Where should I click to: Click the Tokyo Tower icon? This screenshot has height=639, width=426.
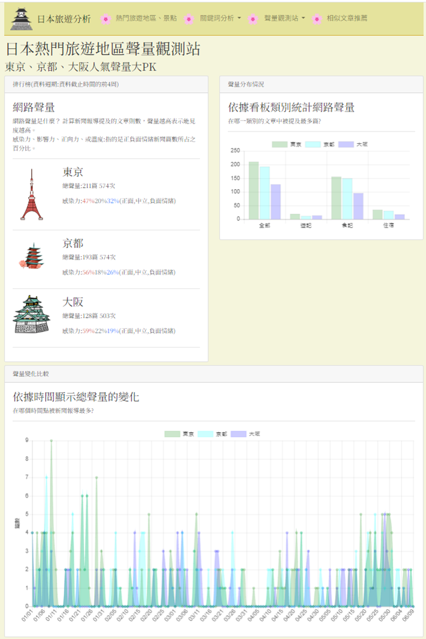32,194
